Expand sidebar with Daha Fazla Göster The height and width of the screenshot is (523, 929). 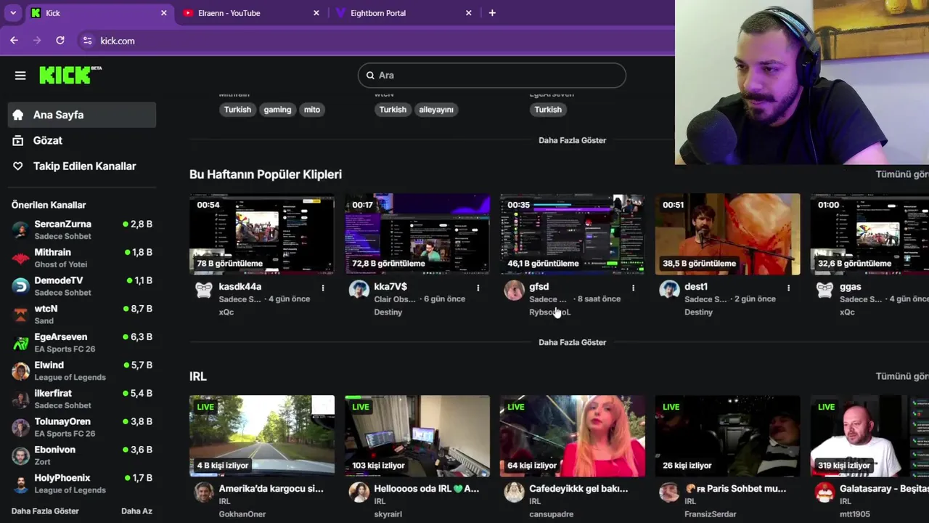45,511
